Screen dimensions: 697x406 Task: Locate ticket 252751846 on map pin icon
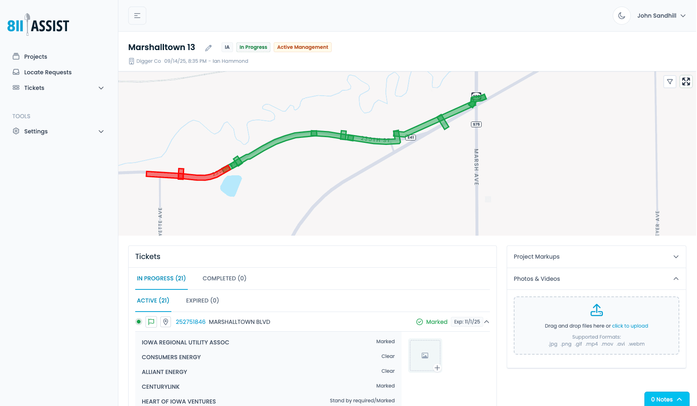pyautogui.click(x=166, y=322)
